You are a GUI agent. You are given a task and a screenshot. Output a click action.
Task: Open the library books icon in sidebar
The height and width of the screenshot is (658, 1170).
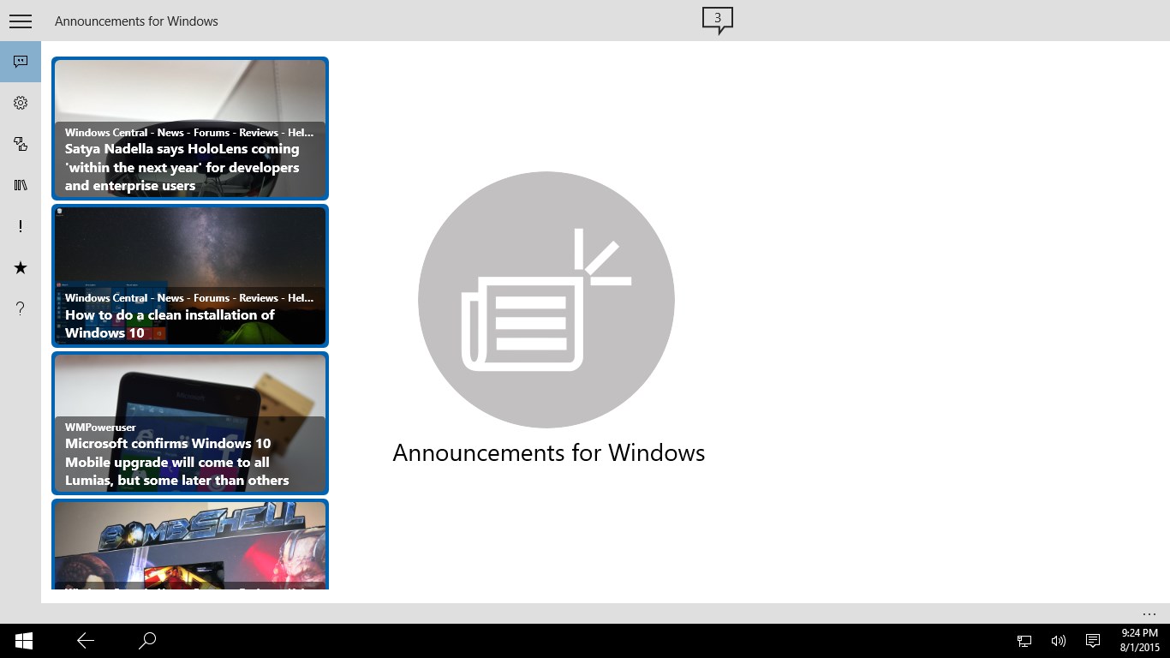tap(21, 185)
